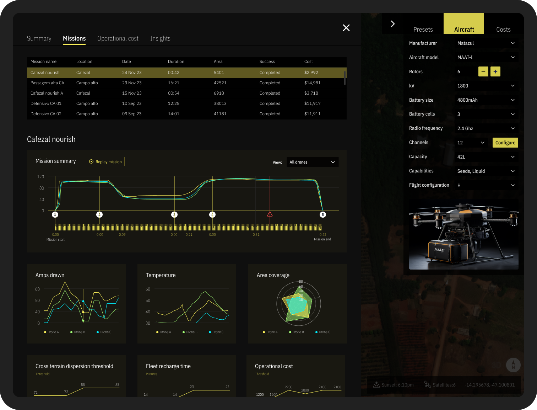Screen dimensions: 537x410
Task: Decrease rotors with the minus button
Action: tap(483, 71)
